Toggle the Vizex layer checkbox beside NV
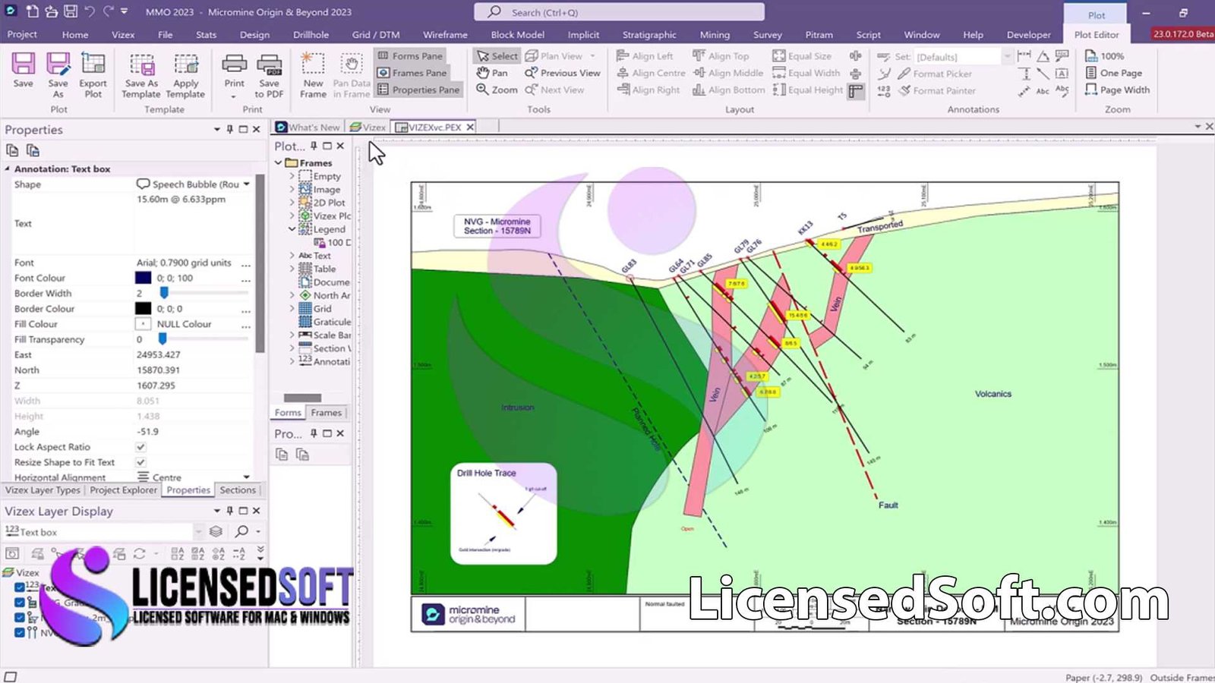Image resolution: width=1215 pixels, height=683 pixels. click(20, 632)
